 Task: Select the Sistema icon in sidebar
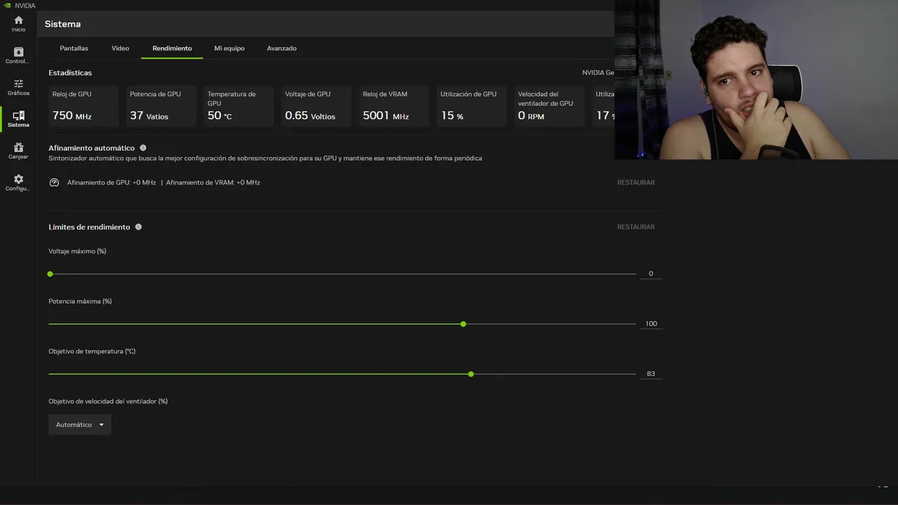tap(18, 116)
